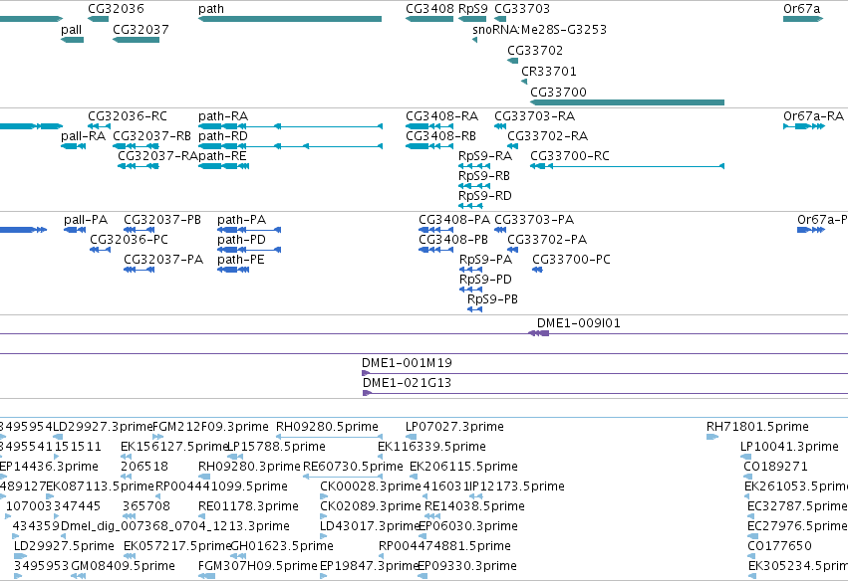848x581 pixels.
Task: Select the GM08409.5prime EST label
Action: point(123,566)
